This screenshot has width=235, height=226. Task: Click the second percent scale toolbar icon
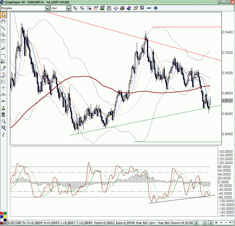(82, 8)
